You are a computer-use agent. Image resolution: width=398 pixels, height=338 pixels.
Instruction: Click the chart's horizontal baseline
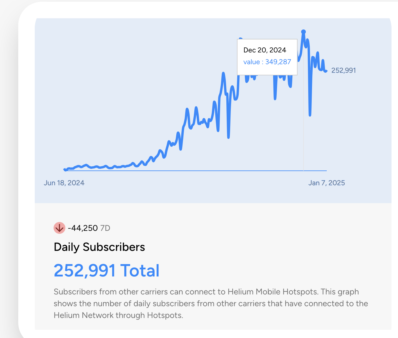tap(194, 170)
